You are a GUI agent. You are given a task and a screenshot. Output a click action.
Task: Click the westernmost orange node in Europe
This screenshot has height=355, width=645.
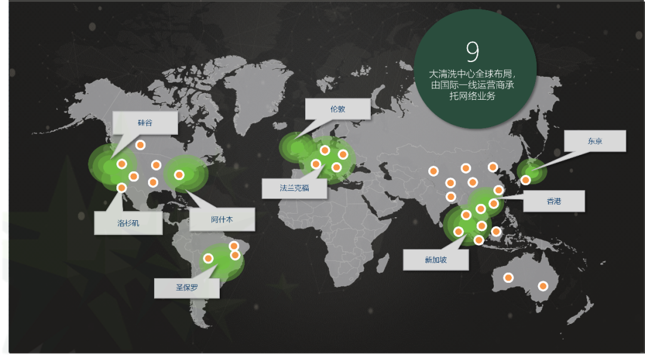[316, 163]
